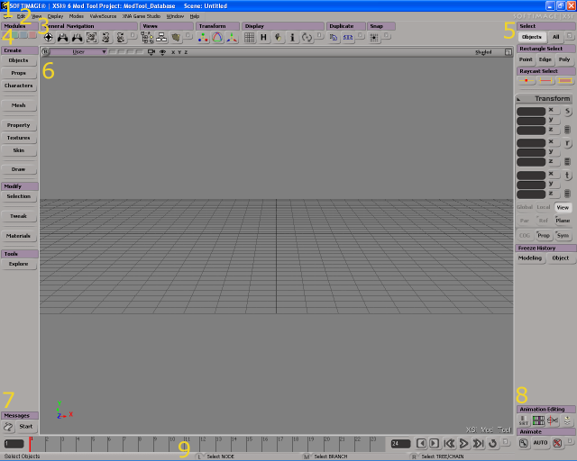Screen dimensions: 577x461
Task: Open the Characters menu under Create
Action: [18, 86]
